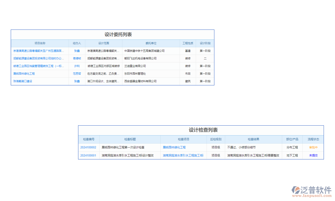Click handler name 蒋德帧
Viewport: 335px width, 201px height.
coord(77,58)
